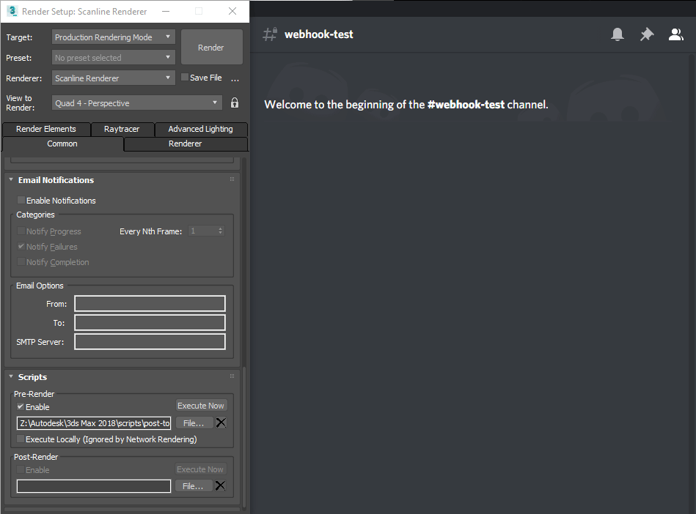Viewport: 696px width, 514px height.
Task: Click the Save File browse ellipsis button
Action: 235,78
